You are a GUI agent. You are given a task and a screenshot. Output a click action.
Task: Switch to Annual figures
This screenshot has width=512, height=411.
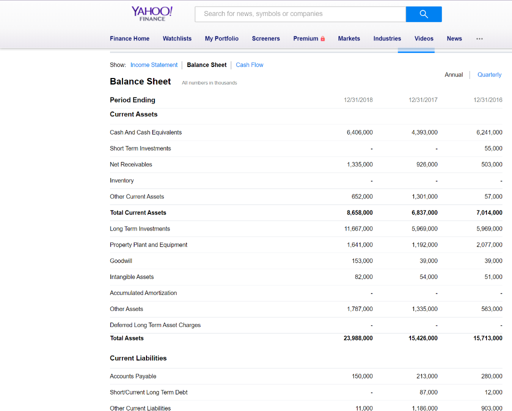click(x=453, y=75)
